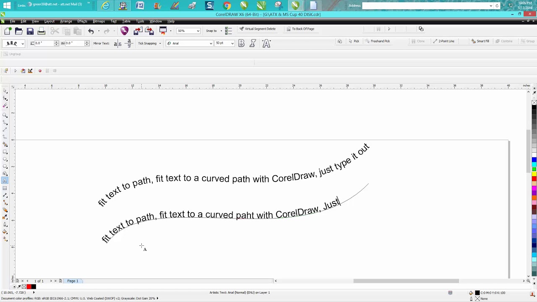
Task: Select the Text tool
Action: click(x=5, y=180)
